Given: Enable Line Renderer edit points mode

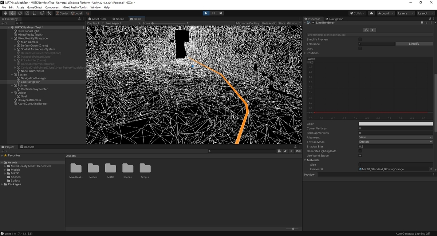Looking at the screenshot, I should coord(366,30).
